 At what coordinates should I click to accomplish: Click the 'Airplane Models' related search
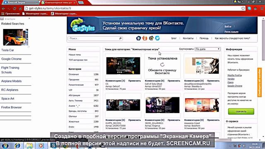click(11, 81)
